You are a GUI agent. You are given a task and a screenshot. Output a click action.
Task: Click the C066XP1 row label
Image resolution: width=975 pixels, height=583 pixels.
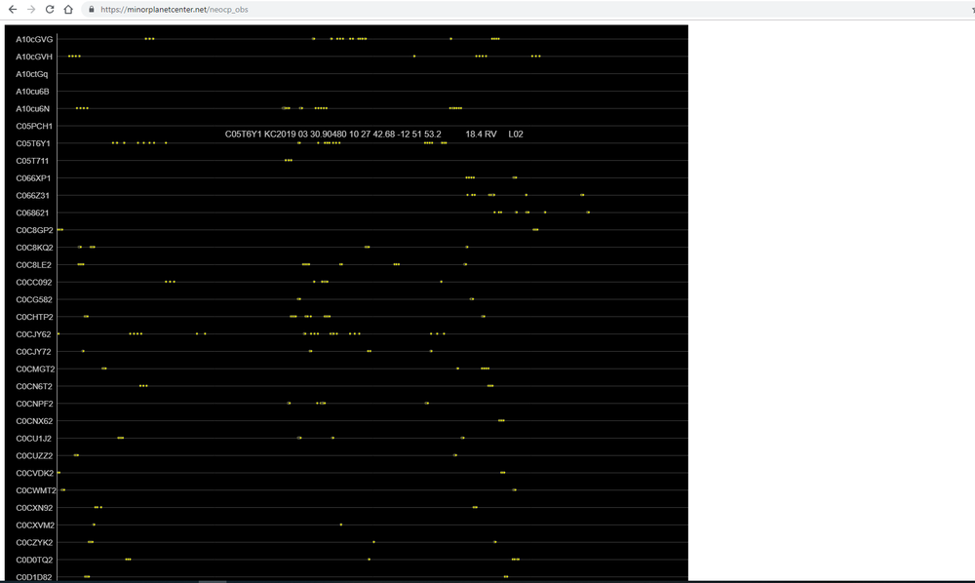pos(34,178)
